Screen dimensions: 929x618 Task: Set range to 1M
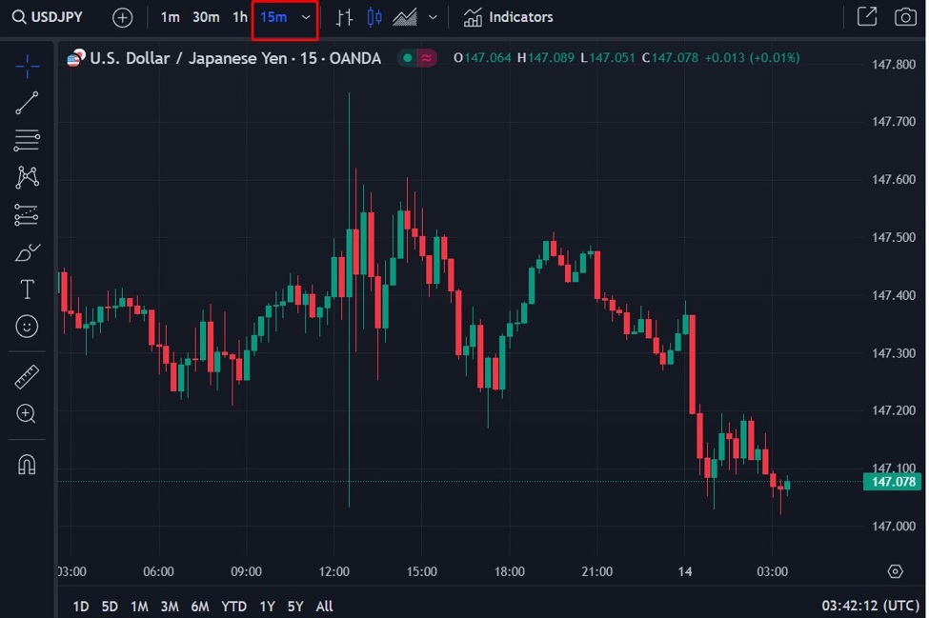pyautogui.click(x=139, y=607)
